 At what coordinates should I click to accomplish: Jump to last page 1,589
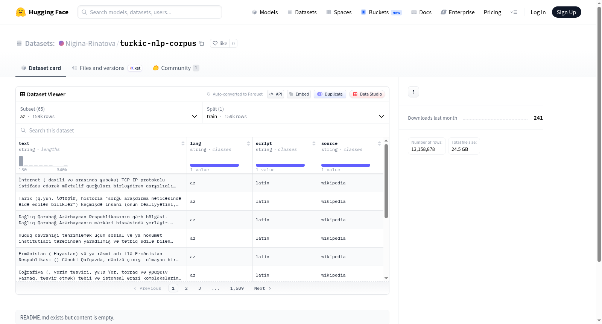[x=237, y=288]
